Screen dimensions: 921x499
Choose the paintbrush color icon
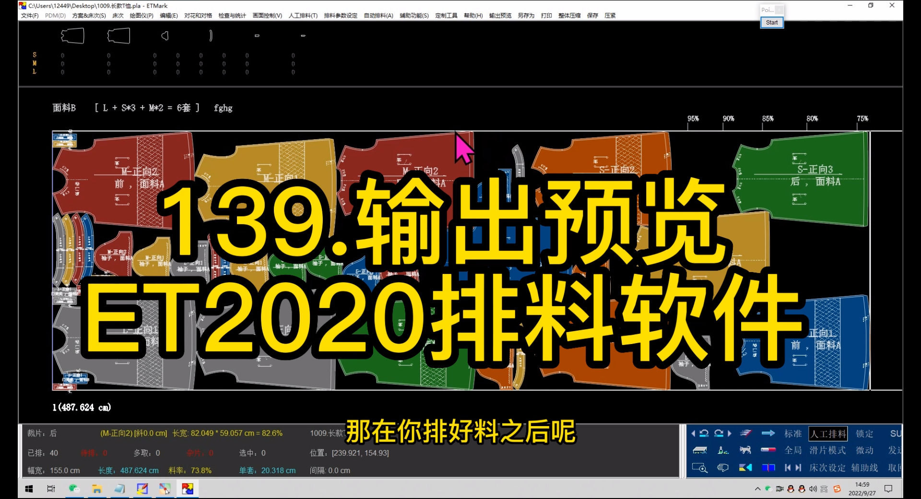[x=723, y=450]
